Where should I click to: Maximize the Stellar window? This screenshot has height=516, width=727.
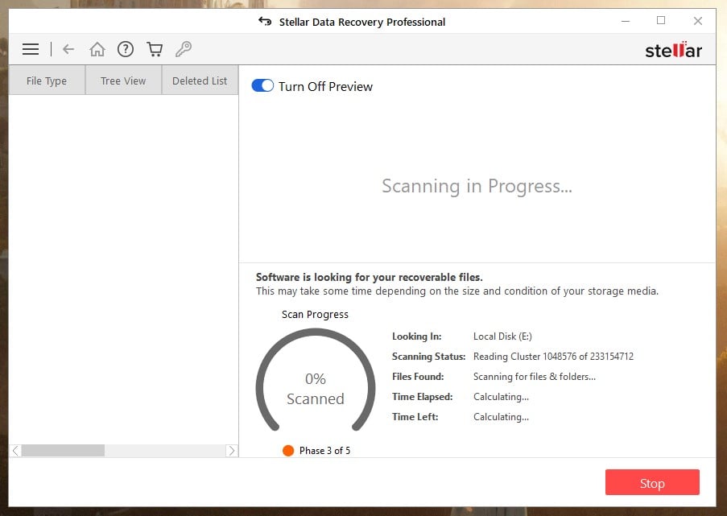[661, 20]
